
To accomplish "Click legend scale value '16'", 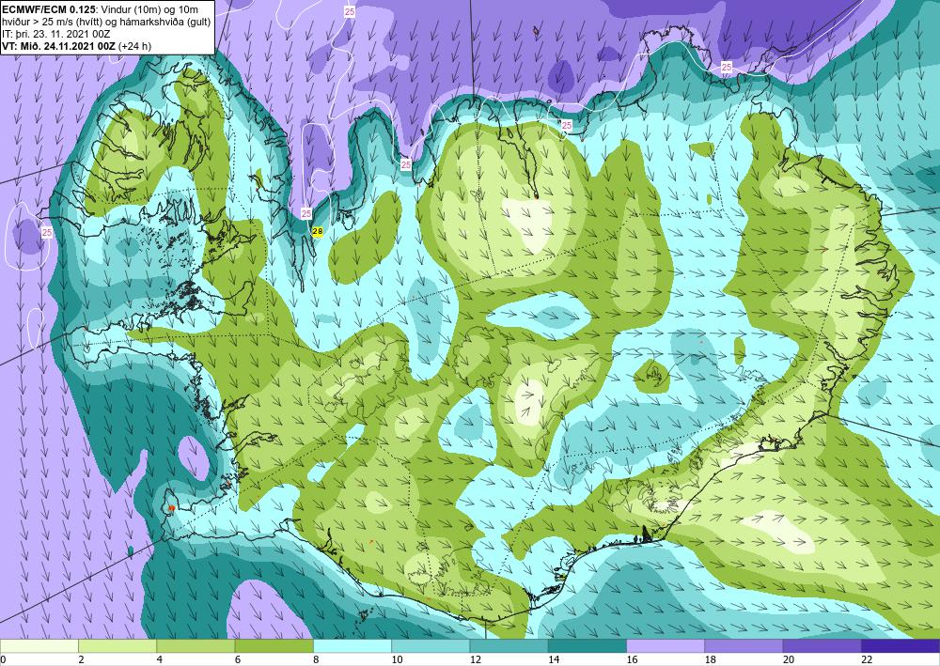I will (x=632, y=659).
